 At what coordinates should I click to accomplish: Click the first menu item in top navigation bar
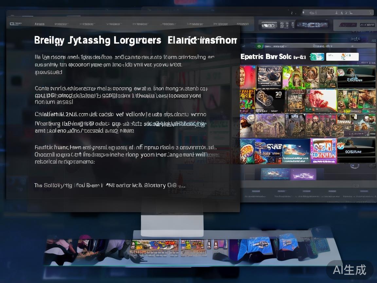pos(40,24)
